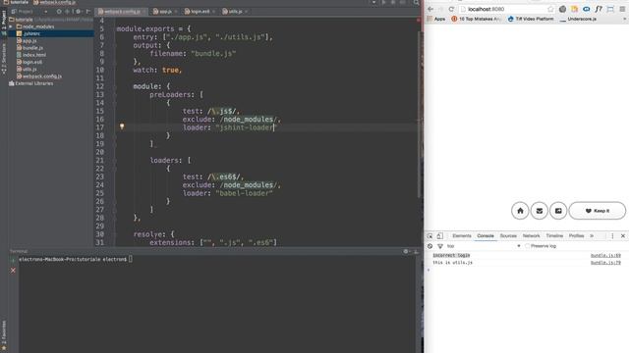Open the Apps bookmarks shortcut

point(436,19)
